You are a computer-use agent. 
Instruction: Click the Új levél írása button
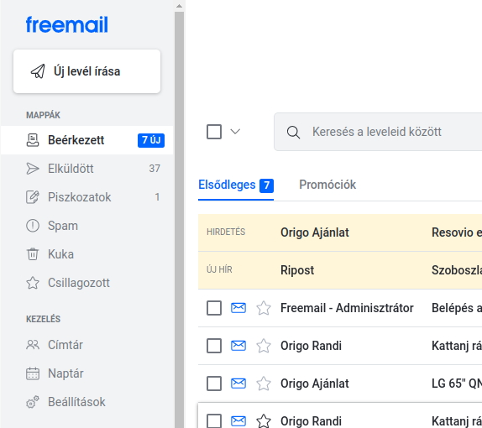87,71
